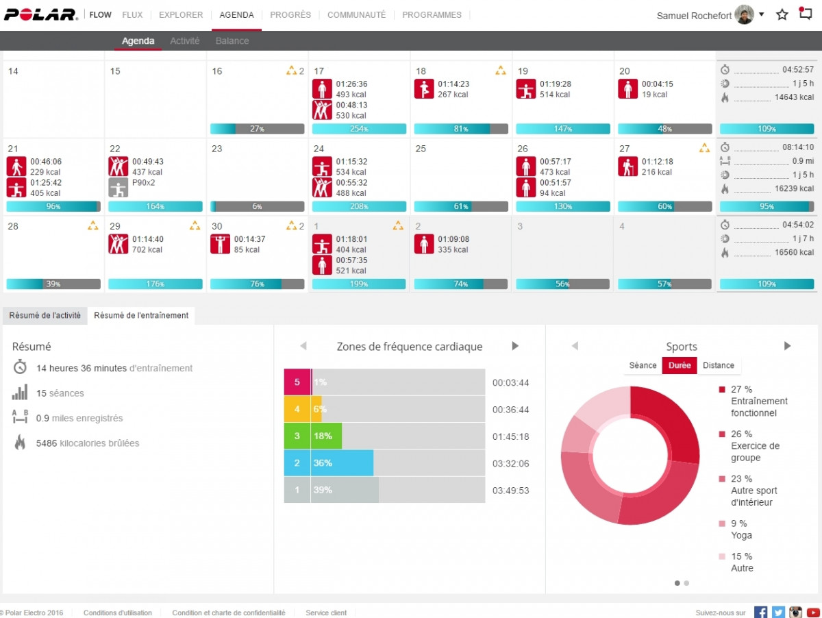
Task: Click the 254% activity progress bar on day 17
Action: tap(359, 129)
